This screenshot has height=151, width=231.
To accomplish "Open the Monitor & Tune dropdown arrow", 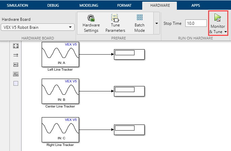I will click(x=226, y=32).
